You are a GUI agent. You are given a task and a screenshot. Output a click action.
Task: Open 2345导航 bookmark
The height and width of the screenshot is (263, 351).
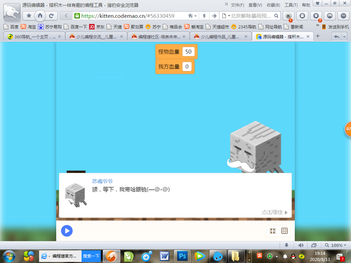[244, 27]
